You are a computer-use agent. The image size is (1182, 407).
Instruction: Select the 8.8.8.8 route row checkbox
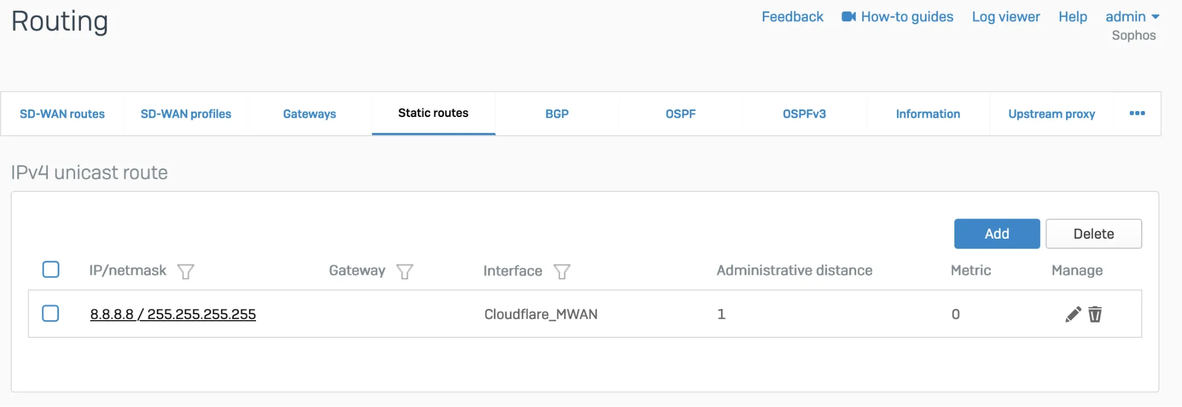coord(51,314)
